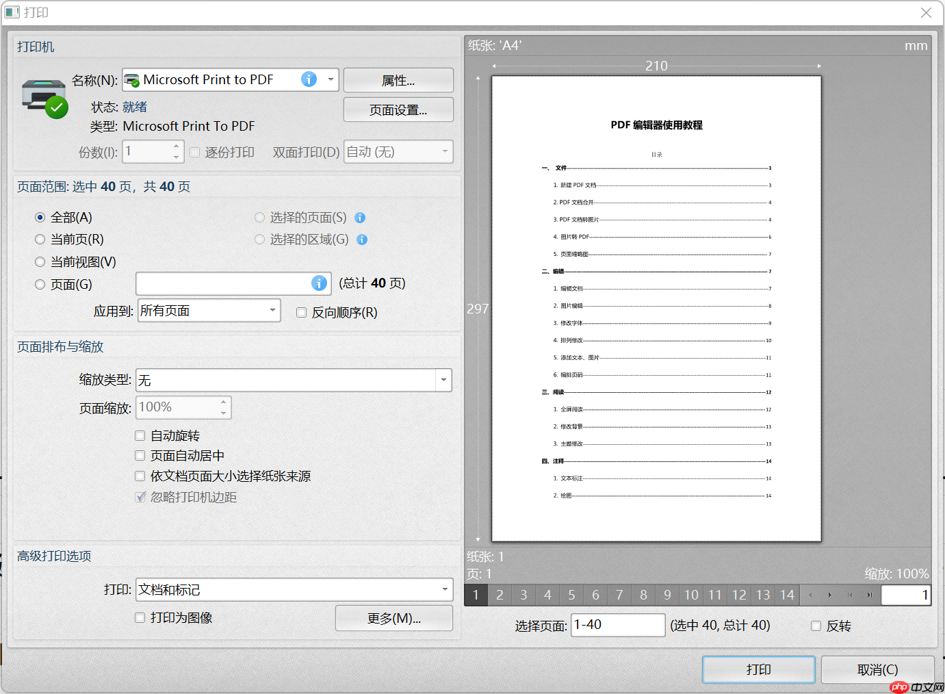Open the 应用到 所有页面 dropdown
This screenshot has width=945, height=694.
[272, 311]
